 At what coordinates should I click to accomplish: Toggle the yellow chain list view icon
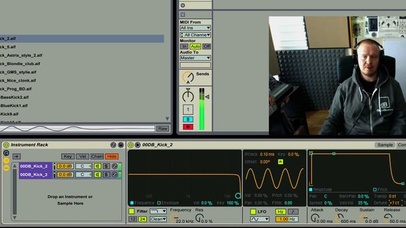[6, 160]
